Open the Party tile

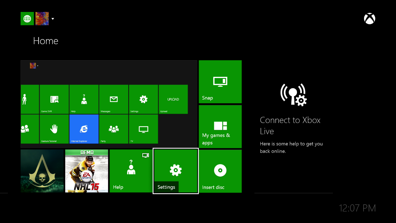[x=114, y=129]
